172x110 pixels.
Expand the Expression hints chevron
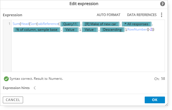[x=35, y=88]
